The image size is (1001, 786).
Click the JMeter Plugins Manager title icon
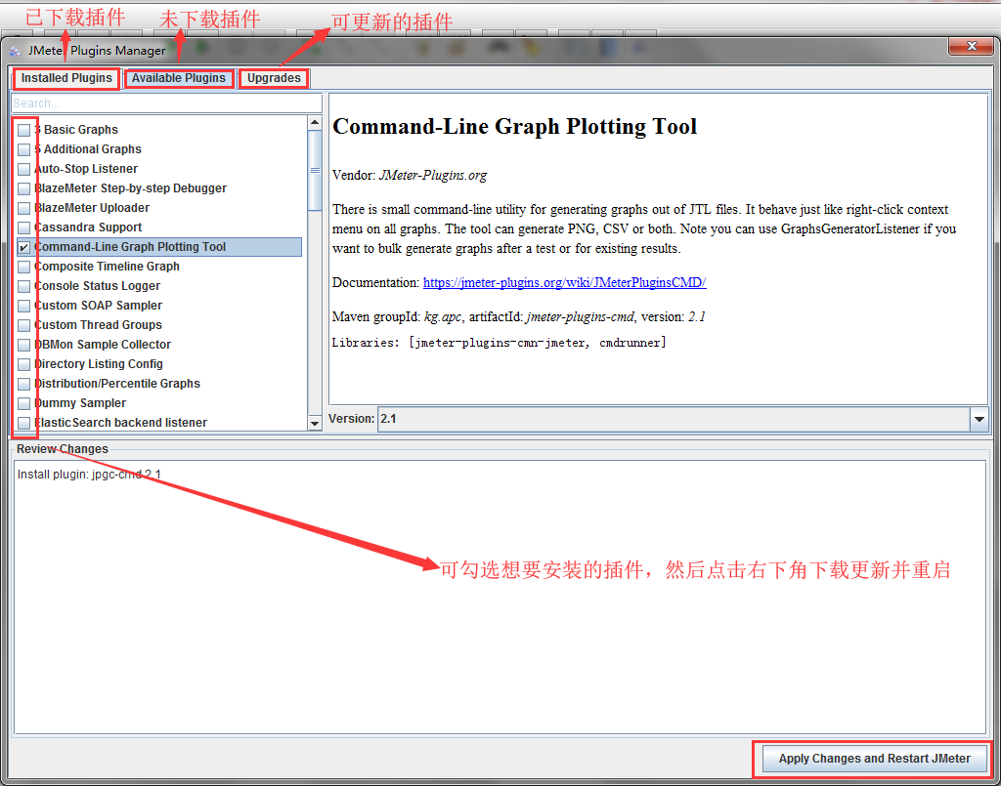[x=16, y=51]
